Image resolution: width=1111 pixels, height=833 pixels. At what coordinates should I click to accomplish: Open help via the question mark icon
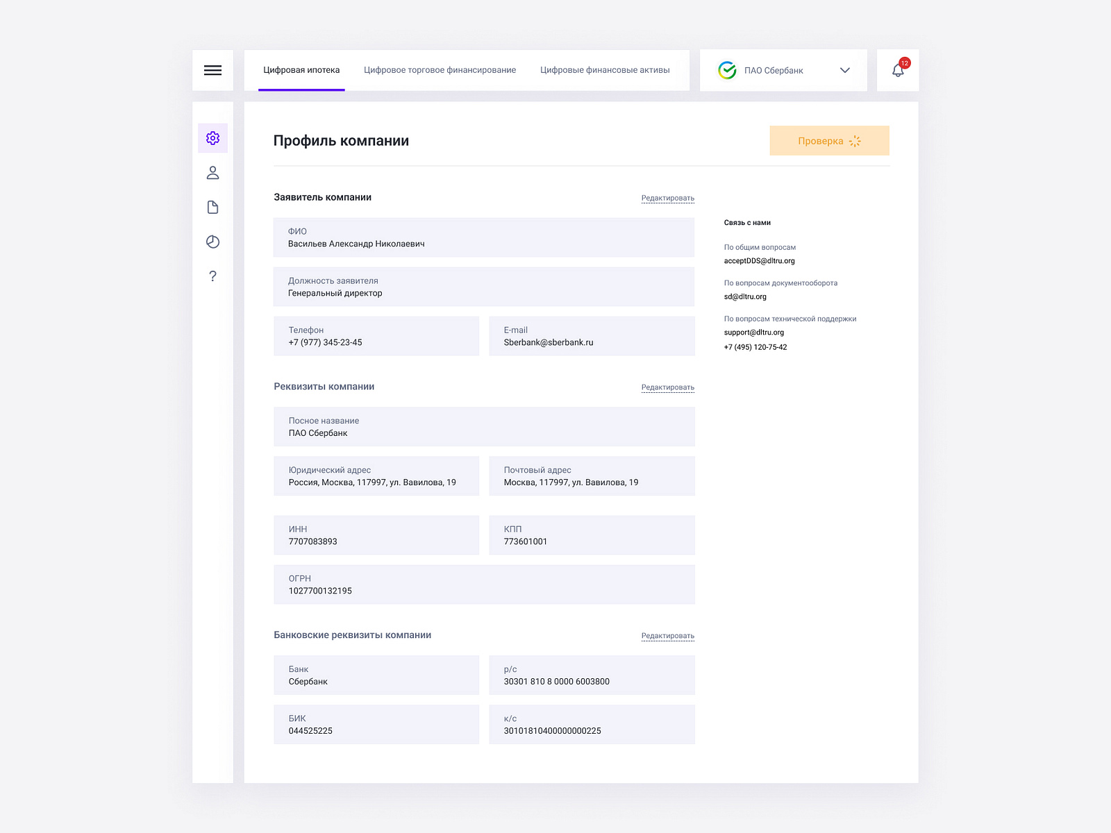tap(213, 276)
